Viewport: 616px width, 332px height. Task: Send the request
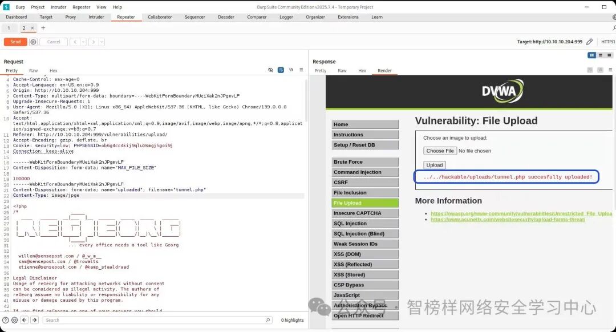(x=15, y=42)
